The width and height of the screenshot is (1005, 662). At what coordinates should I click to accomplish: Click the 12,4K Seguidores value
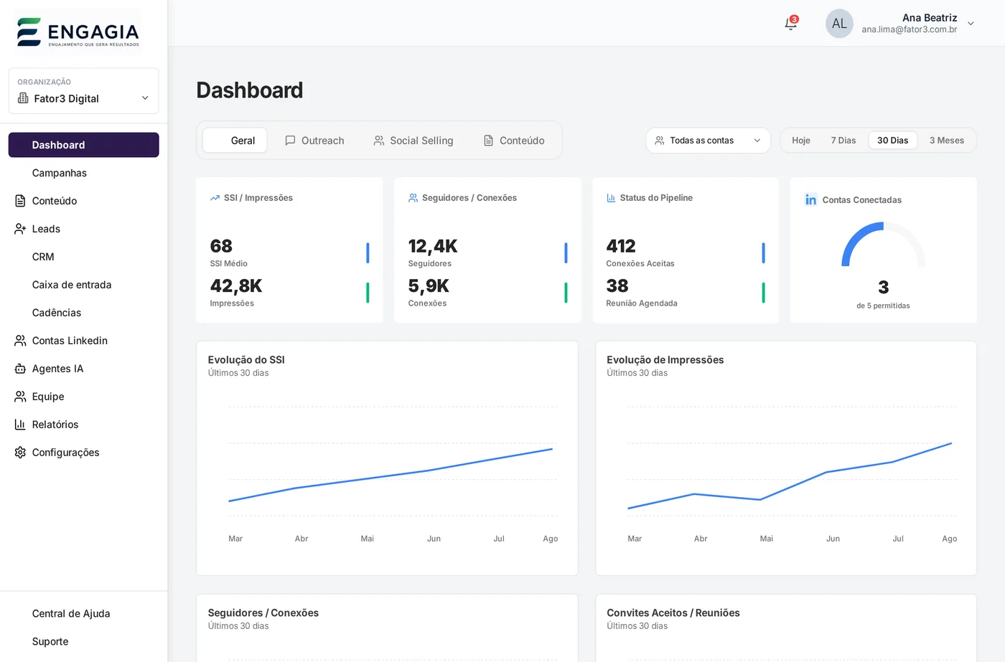[x=433, y=246]
